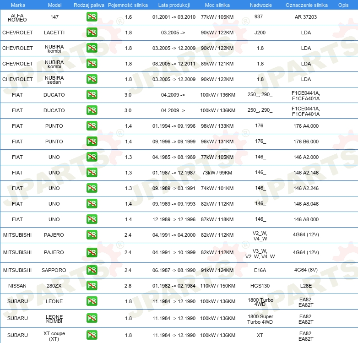This screenshot has height=343, width=358.
Task: Select production years 01.2001 -> 03.2010
Action: 174,17
